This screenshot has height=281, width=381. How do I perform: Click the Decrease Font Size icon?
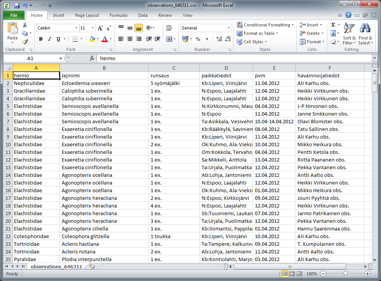point(108,28)
